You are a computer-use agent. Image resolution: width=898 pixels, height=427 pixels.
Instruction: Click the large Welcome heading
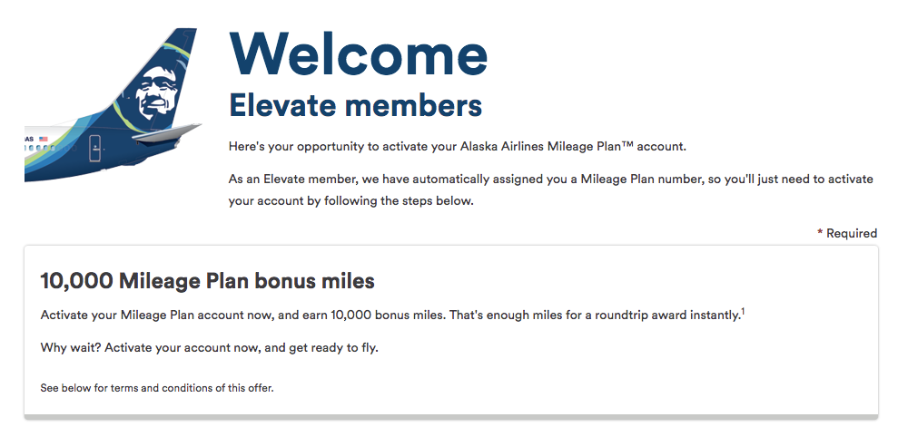point(358,53)
